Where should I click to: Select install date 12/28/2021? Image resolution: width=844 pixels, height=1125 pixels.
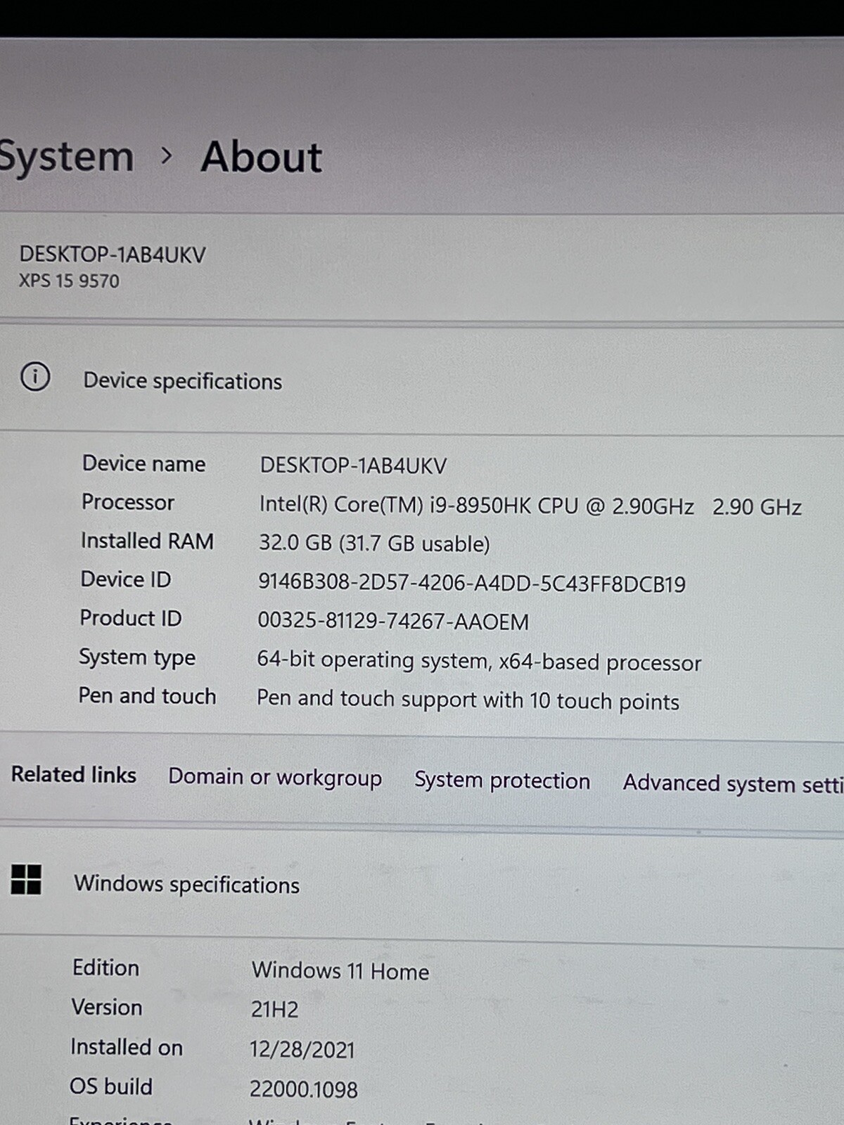(x=302, y=1049)
